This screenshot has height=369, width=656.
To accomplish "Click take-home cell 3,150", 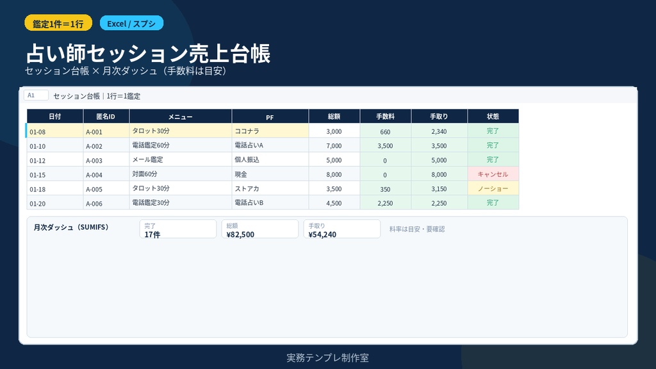I will (x=439, y=189).
